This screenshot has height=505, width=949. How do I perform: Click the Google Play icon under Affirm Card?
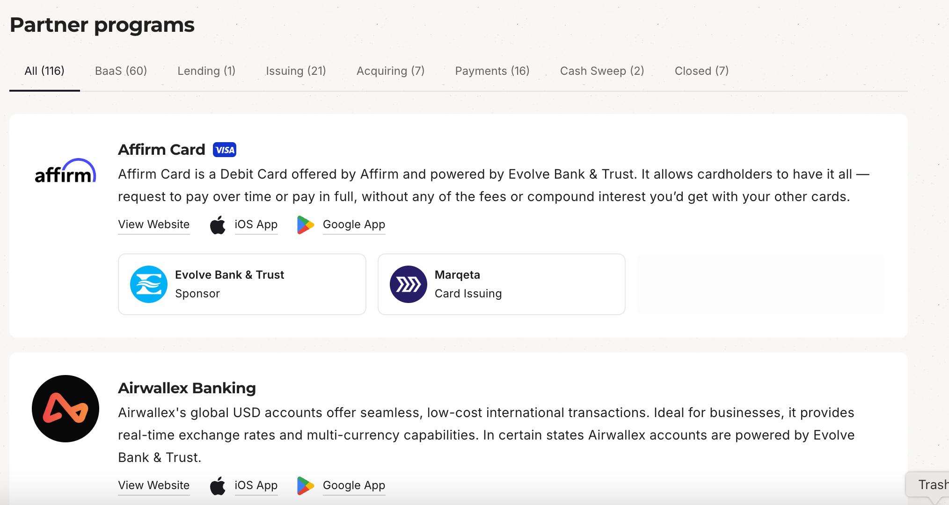(305, 225)
